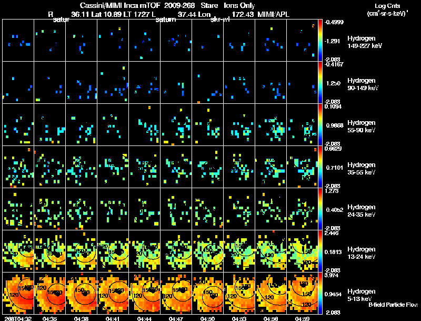Image resolution: width=421 pixels, height=321 pixels.
Task: Click the 3.974 scale maximum value
Action: click(332, 275)
